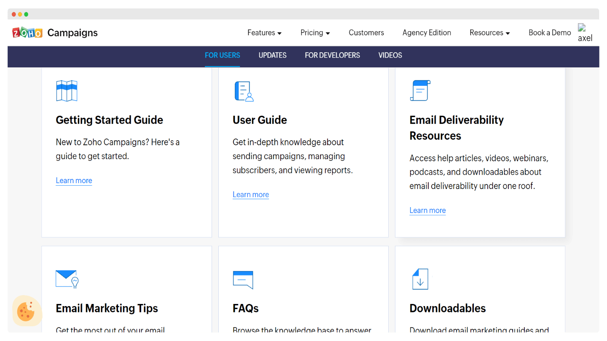The width and height of the screenshot is (607, 341).
Task: Click the Getting Started Guide heading
Action: tap(110, 120)
